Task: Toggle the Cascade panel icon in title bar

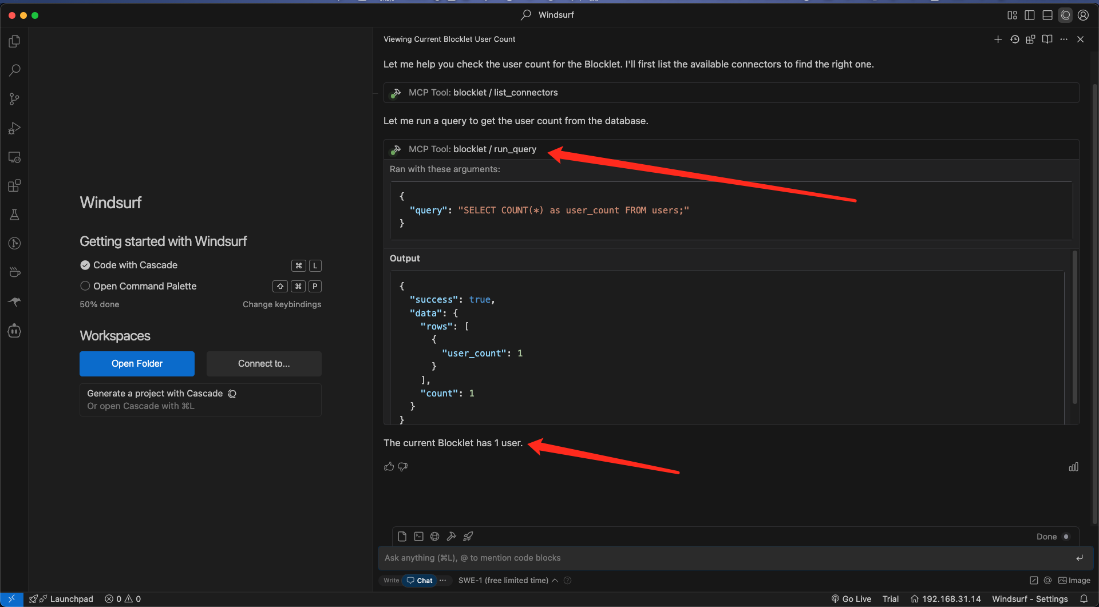Action: pos(1065,15)
